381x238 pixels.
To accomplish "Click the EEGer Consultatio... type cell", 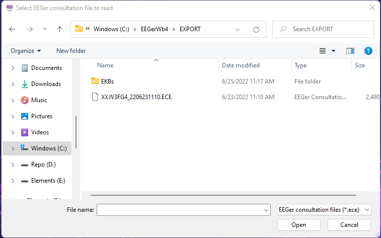I will 320,97.
